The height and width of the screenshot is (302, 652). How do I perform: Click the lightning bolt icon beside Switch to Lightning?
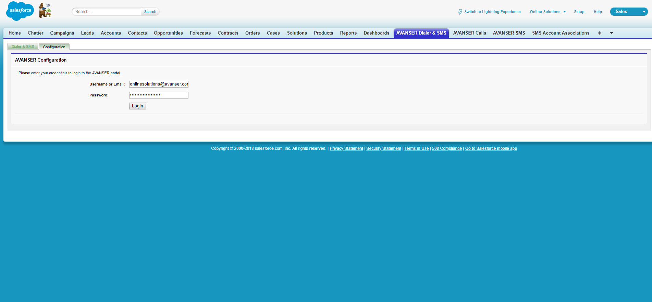tap(460, 12)
